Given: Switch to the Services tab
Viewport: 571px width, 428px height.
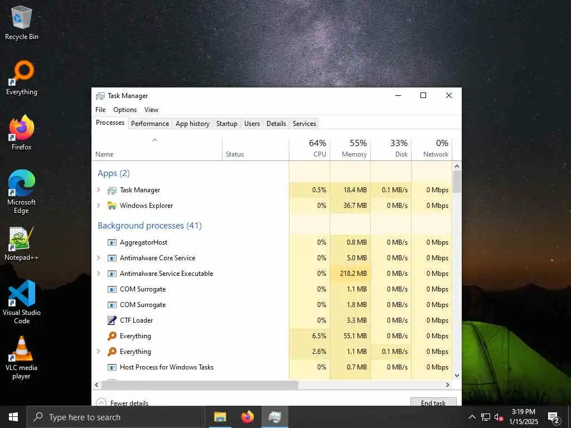Looking at the screenshot, I should pyautogui.click(x=304, y=124).
